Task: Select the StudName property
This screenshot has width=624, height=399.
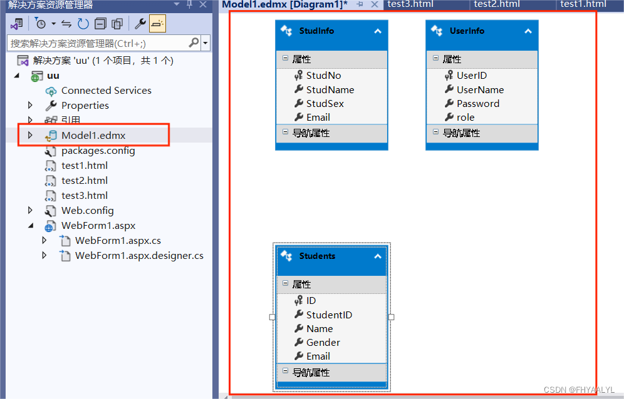Action: coord(331,90)
